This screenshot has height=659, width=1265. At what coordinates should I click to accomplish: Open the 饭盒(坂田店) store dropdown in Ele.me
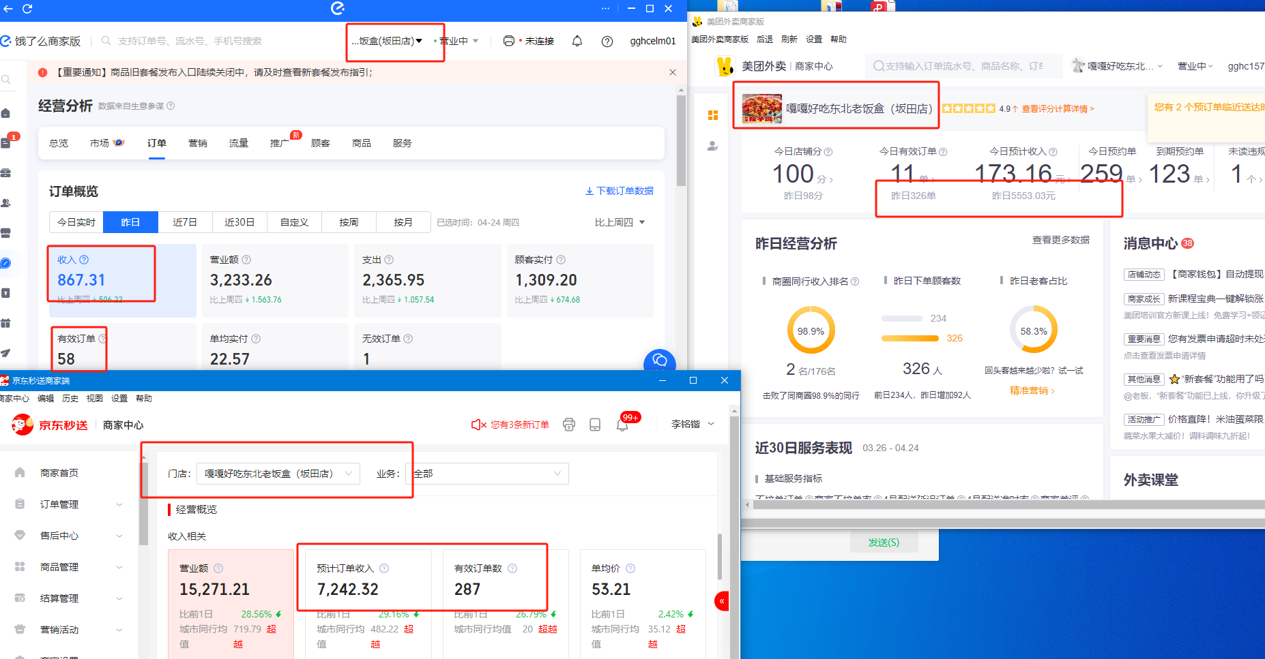388,41
